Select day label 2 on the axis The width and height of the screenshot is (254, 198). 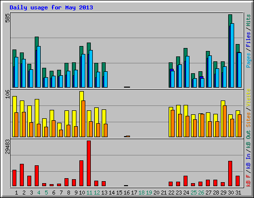click(24, 193)
